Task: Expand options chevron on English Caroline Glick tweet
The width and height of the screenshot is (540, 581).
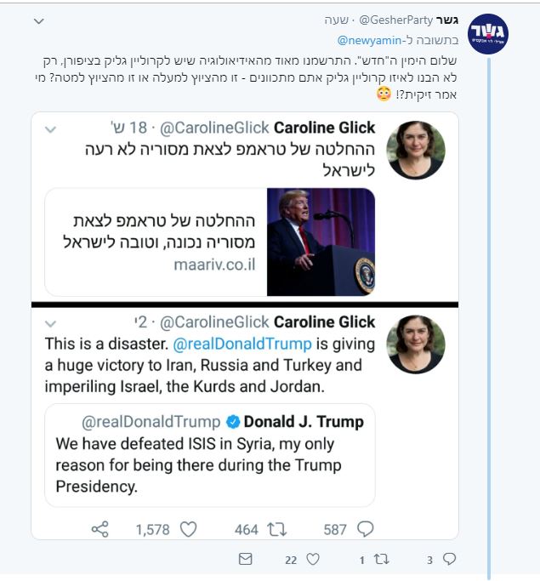Action: 50,323
